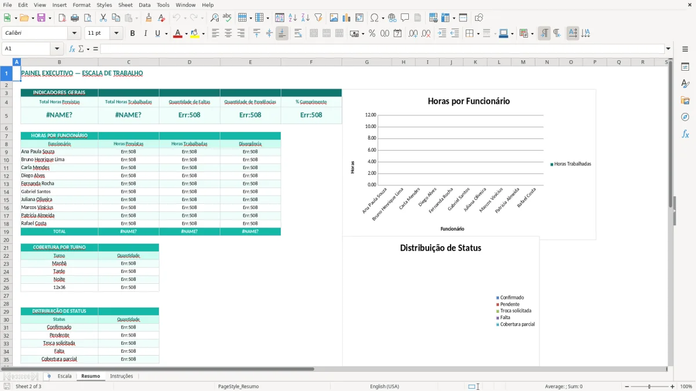The width and height of the screenshot is (696, 391).
Task: Format as Percent icon
Action: pos(372,34)
